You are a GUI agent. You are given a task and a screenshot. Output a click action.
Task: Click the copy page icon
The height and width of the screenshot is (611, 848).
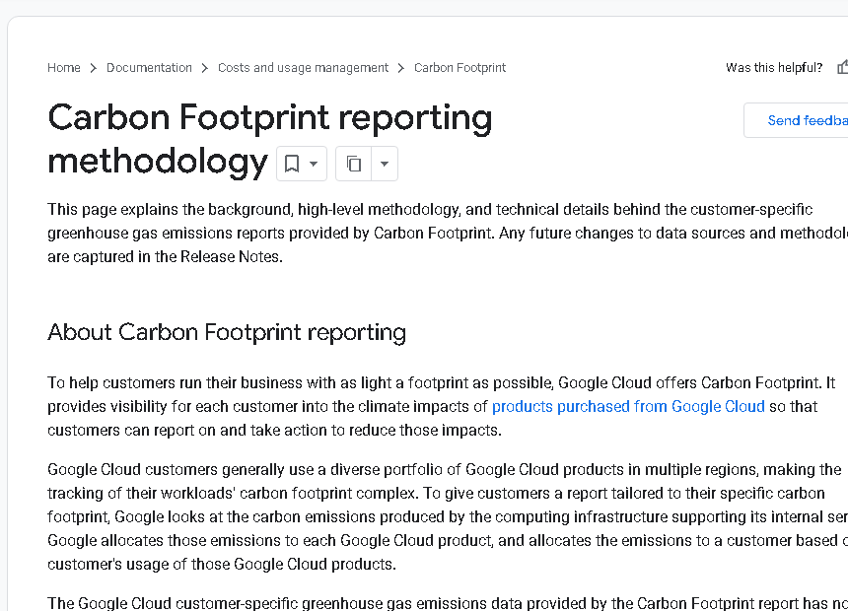click(354, 164)
